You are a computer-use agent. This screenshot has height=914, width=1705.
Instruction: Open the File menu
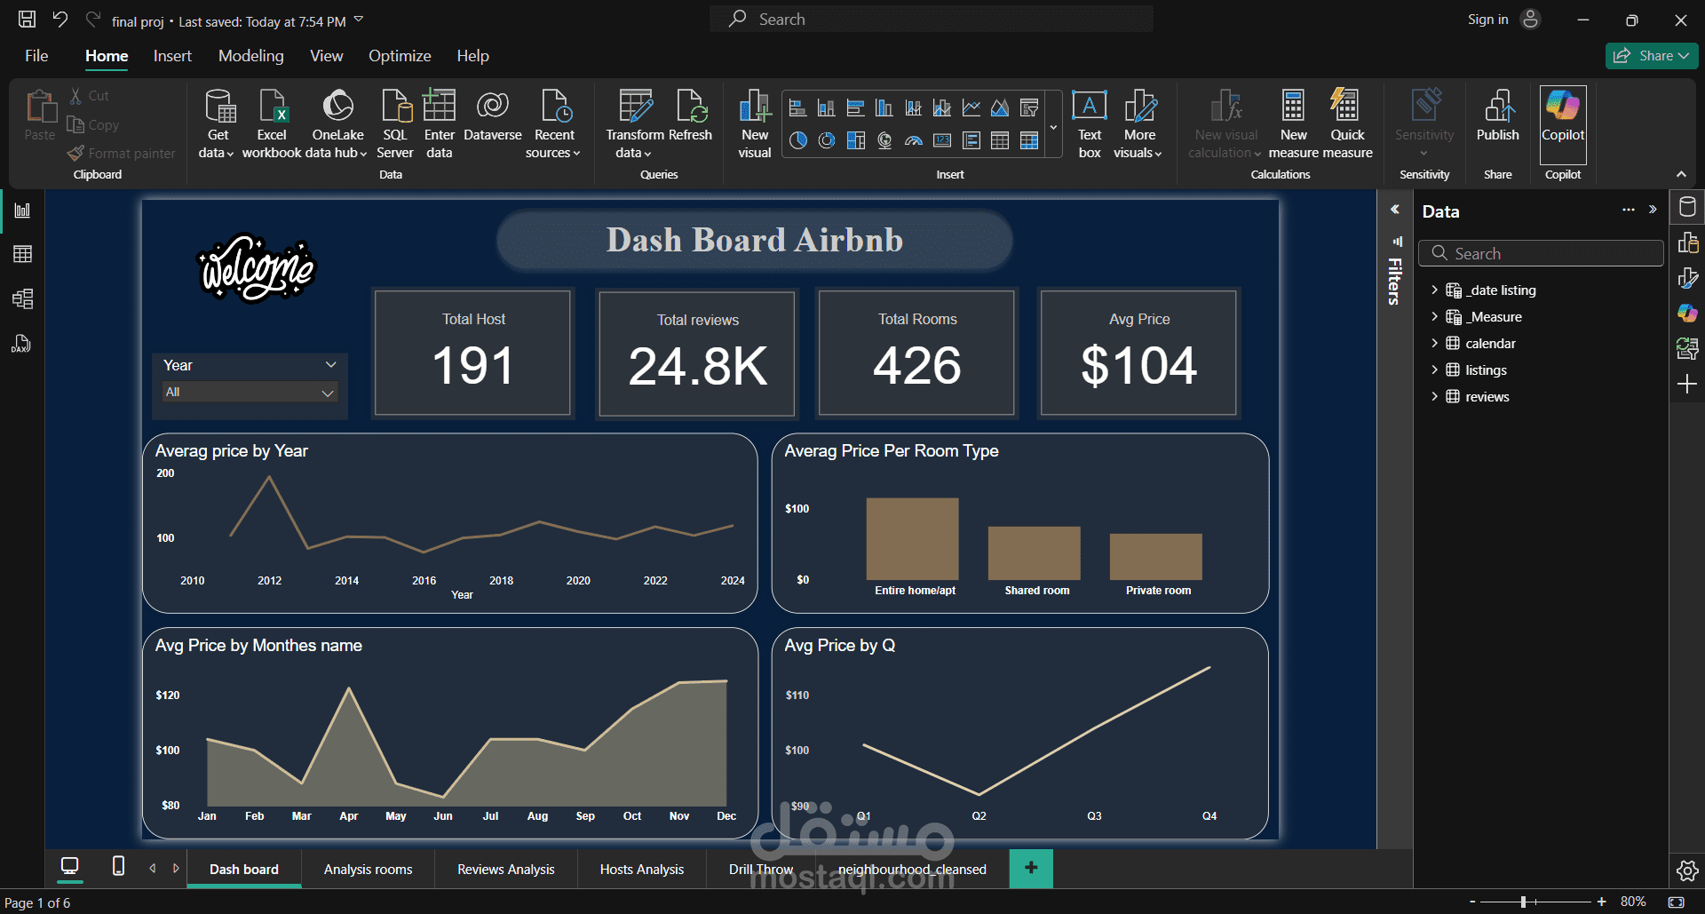tap(36, 56)
